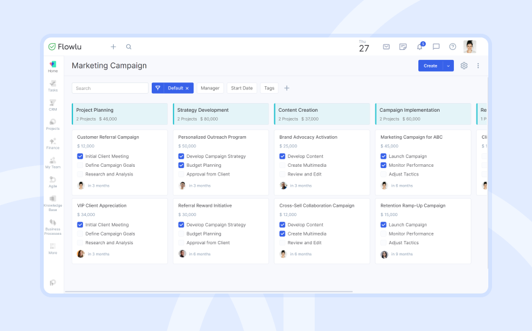This screenshot has height=331, width=532.
Task: Open Tasks in the sidebar
Action: click(52, 86)
